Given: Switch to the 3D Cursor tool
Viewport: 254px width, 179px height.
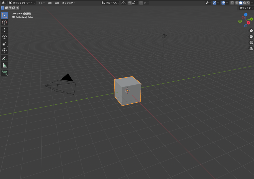Looking at the screenshot, I should (4, 22).
